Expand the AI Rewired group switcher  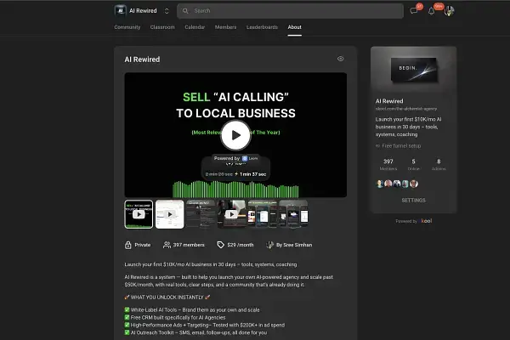167,11
